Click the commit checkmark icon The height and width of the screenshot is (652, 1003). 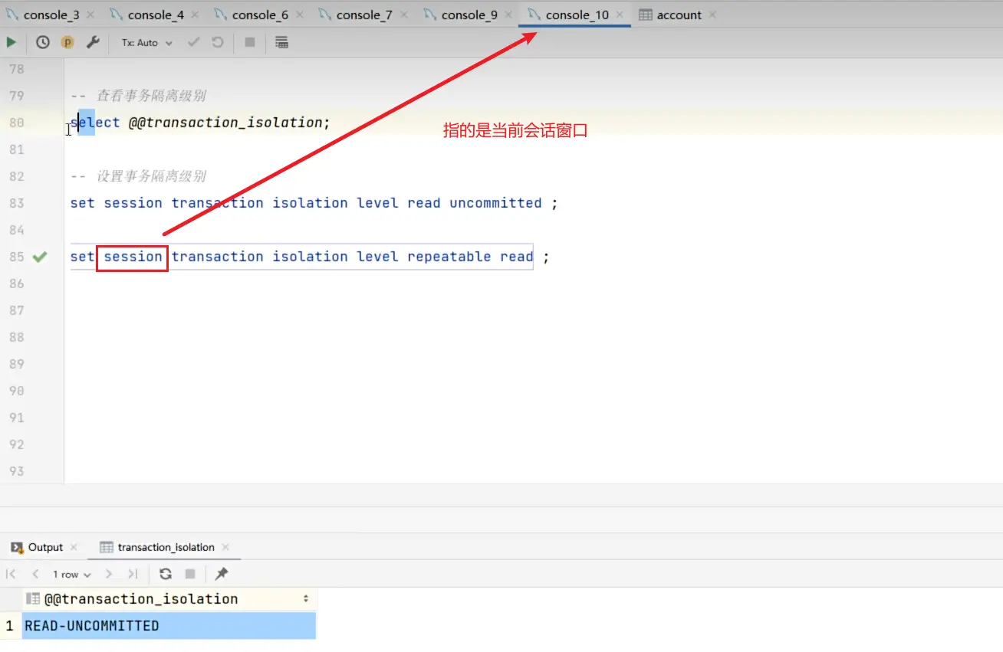[193, 42]
